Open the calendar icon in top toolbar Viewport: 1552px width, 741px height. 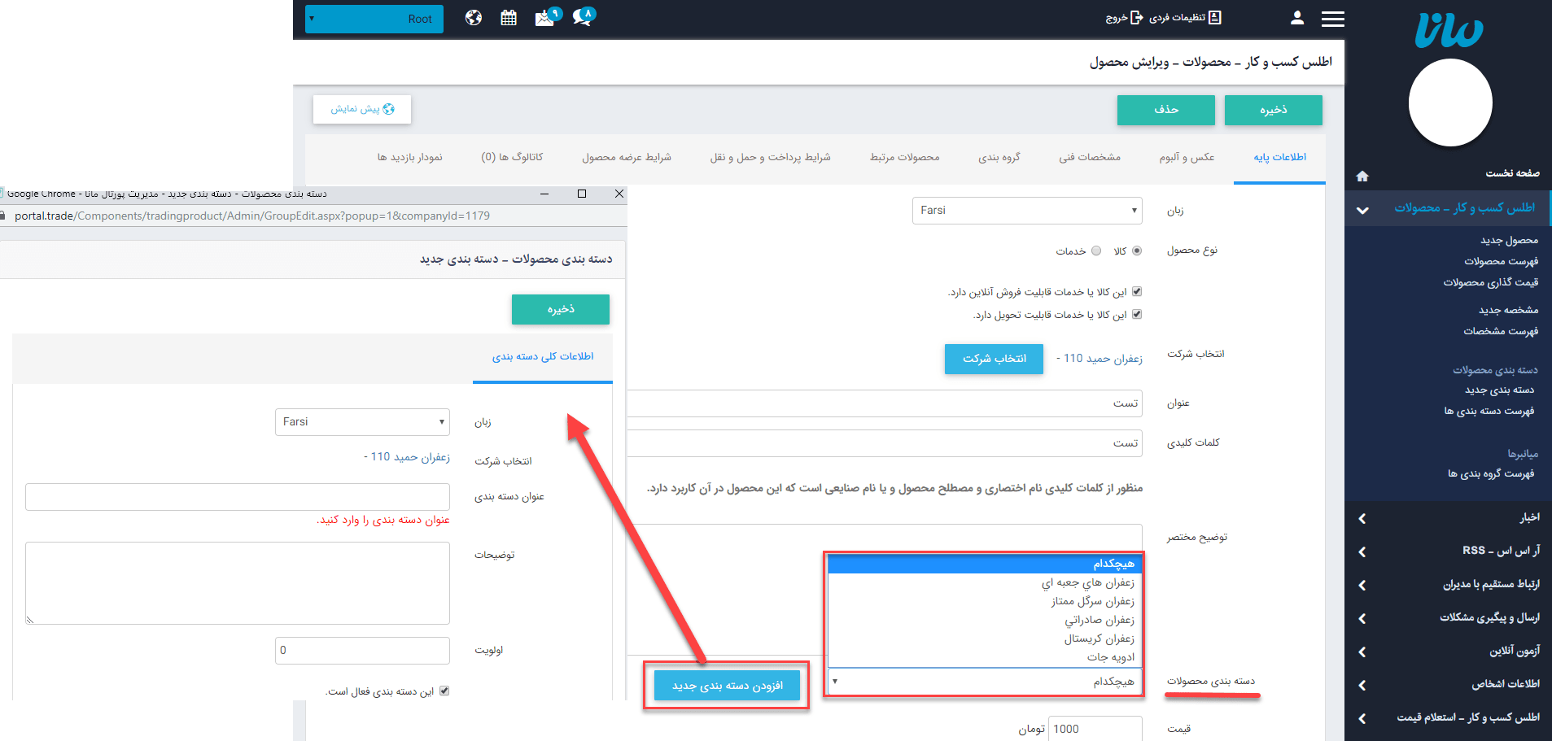point(509,17)
